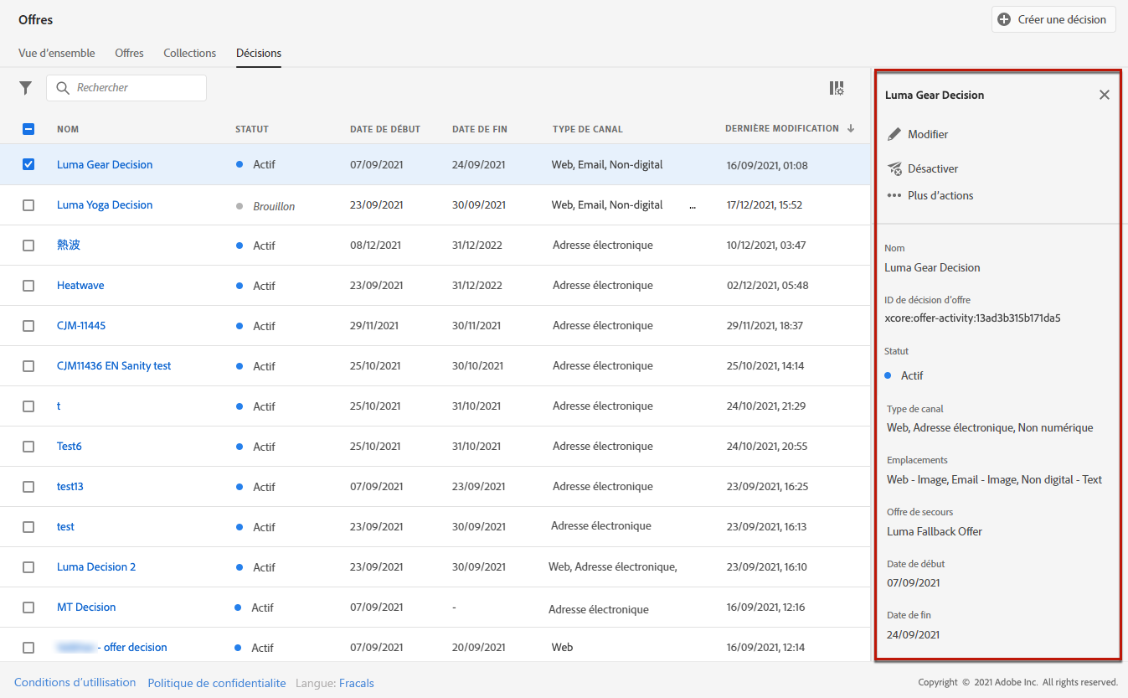Open the CJM-11445 decision
Image resolution: width=1128 pixels, height=698 pixels.
81,326
